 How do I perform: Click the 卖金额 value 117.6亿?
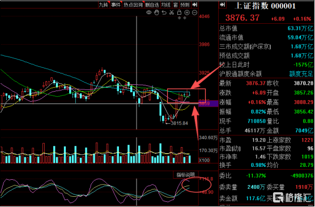point(256,199)
